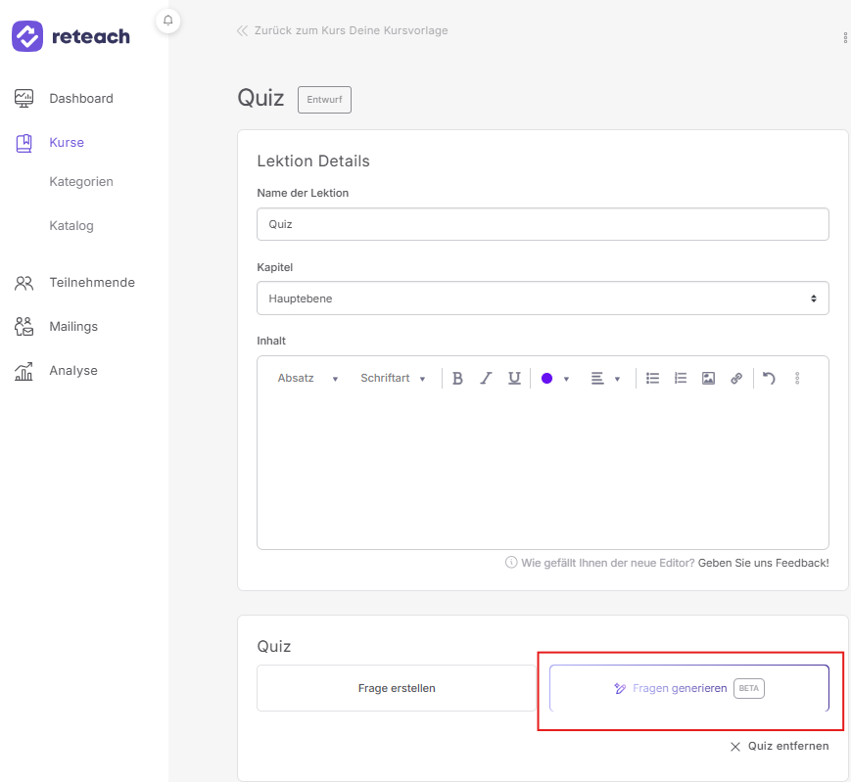The image size is (851, 782).
Task: Click the Entwurf status badge
Action: 324,100
